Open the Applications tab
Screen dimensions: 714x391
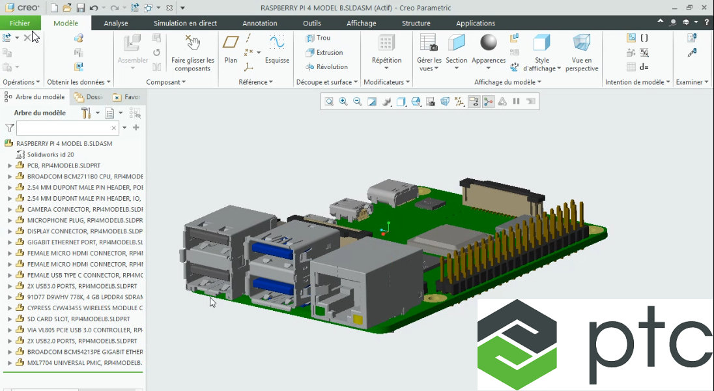pos(476,23)
